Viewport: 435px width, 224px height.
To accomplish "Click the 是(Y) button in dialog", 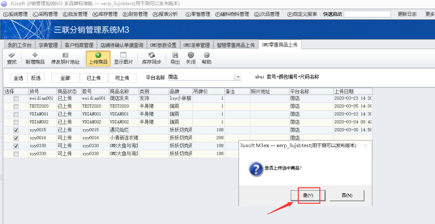I will (308, 195).
